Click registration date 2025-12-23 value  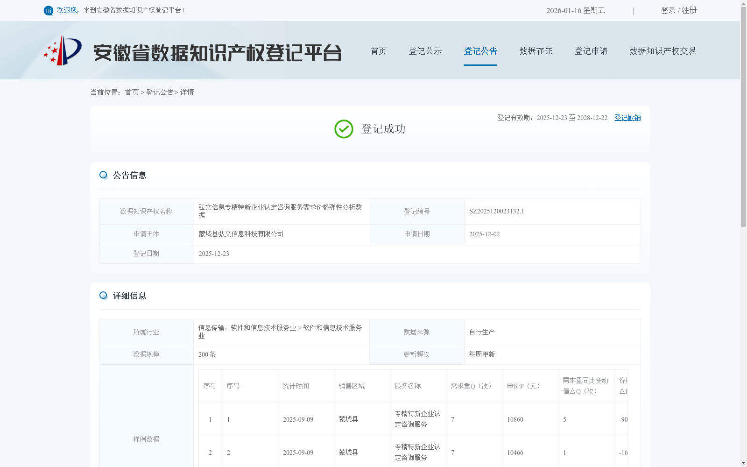(x=214, y=254)
